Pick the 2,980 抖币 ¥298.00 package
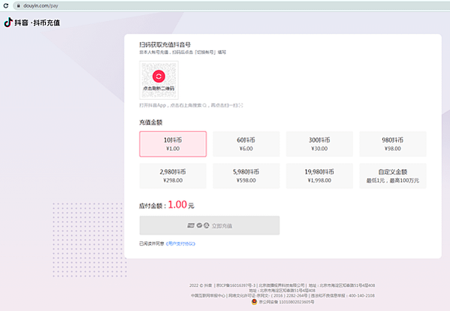The height and width of the screenshot is (311, 450). [x=173, y=176]
